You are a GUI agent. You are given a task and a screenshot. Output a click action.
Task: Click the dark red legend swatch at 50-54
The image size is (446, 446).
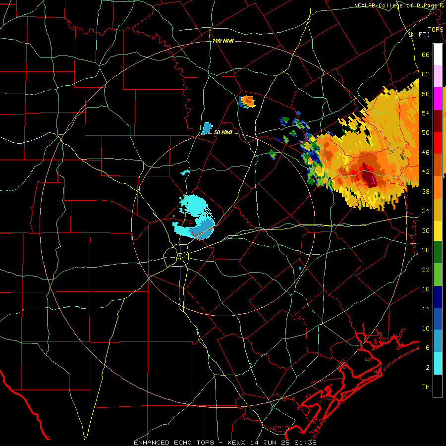tap(438, 121)
